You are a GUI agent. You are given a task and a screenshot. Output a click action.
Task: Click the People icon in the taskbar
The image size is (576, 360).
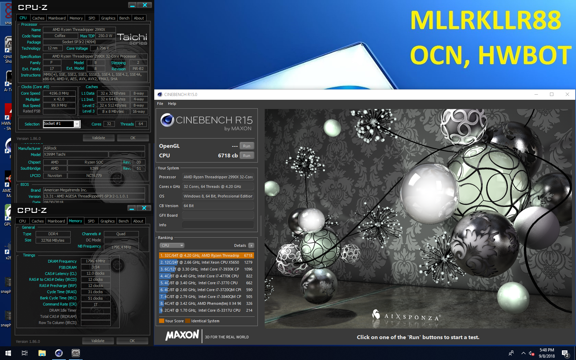[x=511, y=353]
